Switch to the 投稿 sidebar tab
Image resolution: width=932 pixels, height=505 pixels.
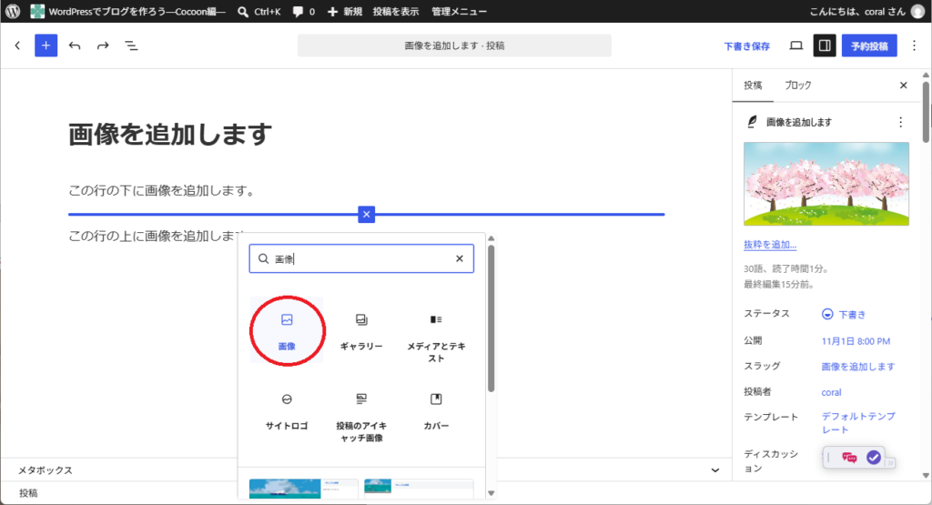[x=753, y=86]
